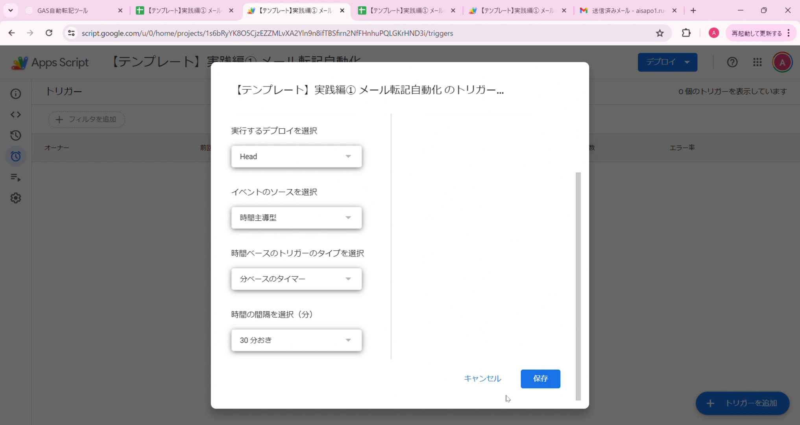The image size is (800, 425).
Task: Save the trigger with 保存 button
Action: (x=540, y=379)
